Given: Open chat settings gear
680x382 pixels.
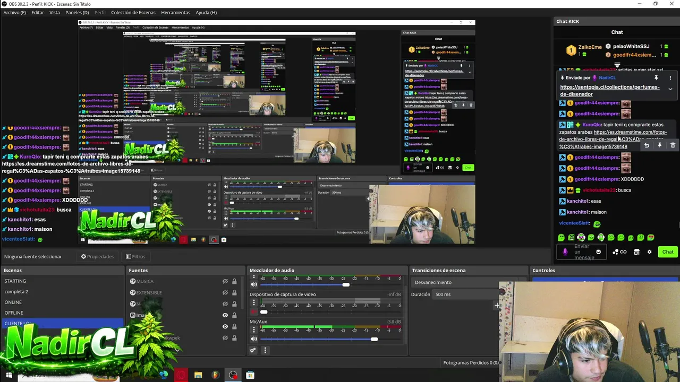Looking at the screenshot, I should pyautogui.click(x=649, y=251).
